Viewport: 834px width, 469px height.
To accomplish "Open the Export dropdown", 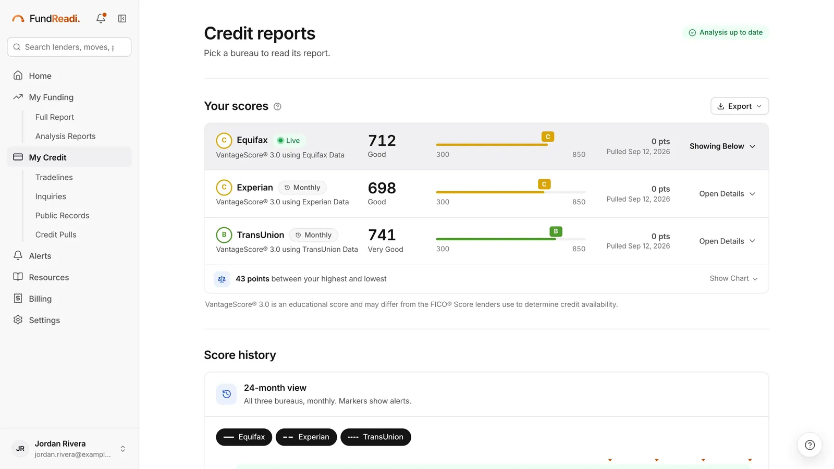I will pyautogui.click(x=740, y=106).
